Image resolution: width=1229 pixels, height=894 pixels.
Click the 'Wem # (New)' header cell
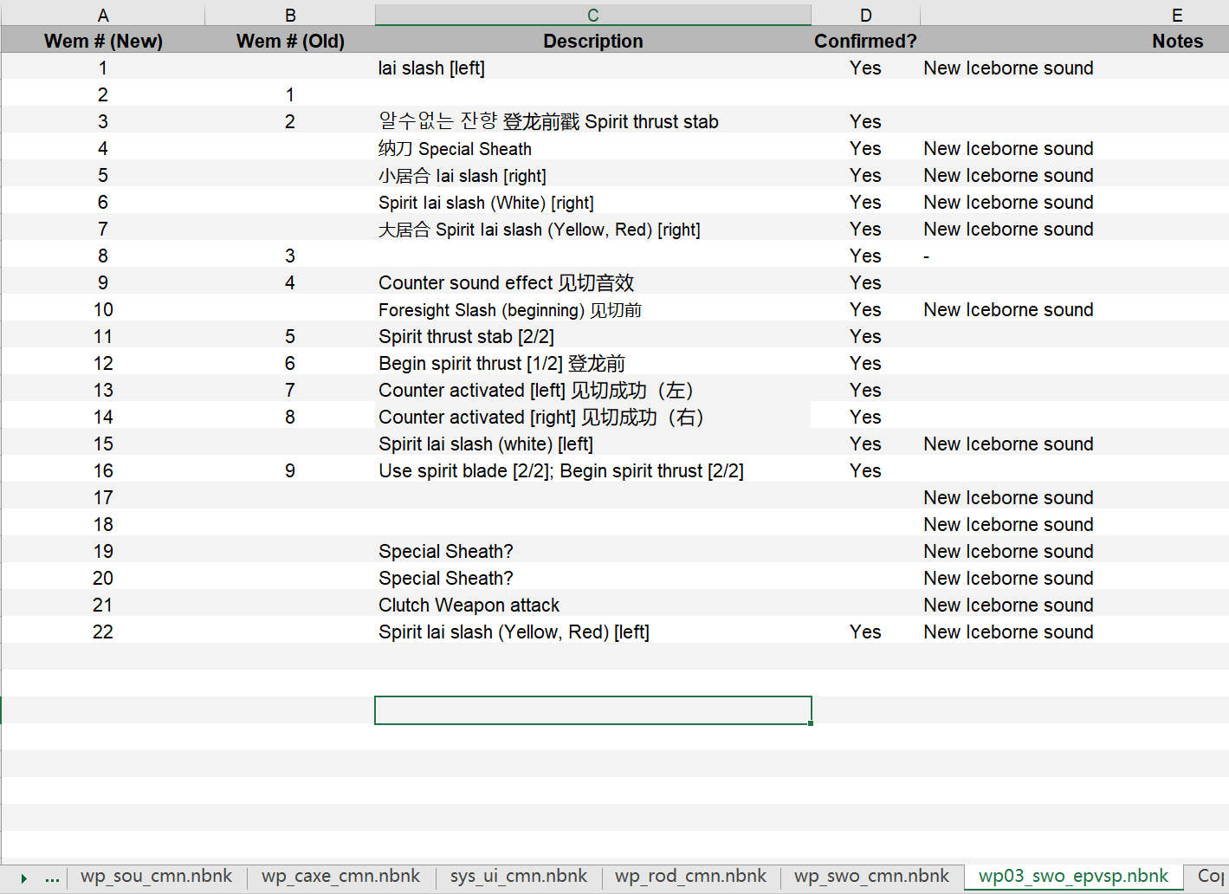[103, 41]
